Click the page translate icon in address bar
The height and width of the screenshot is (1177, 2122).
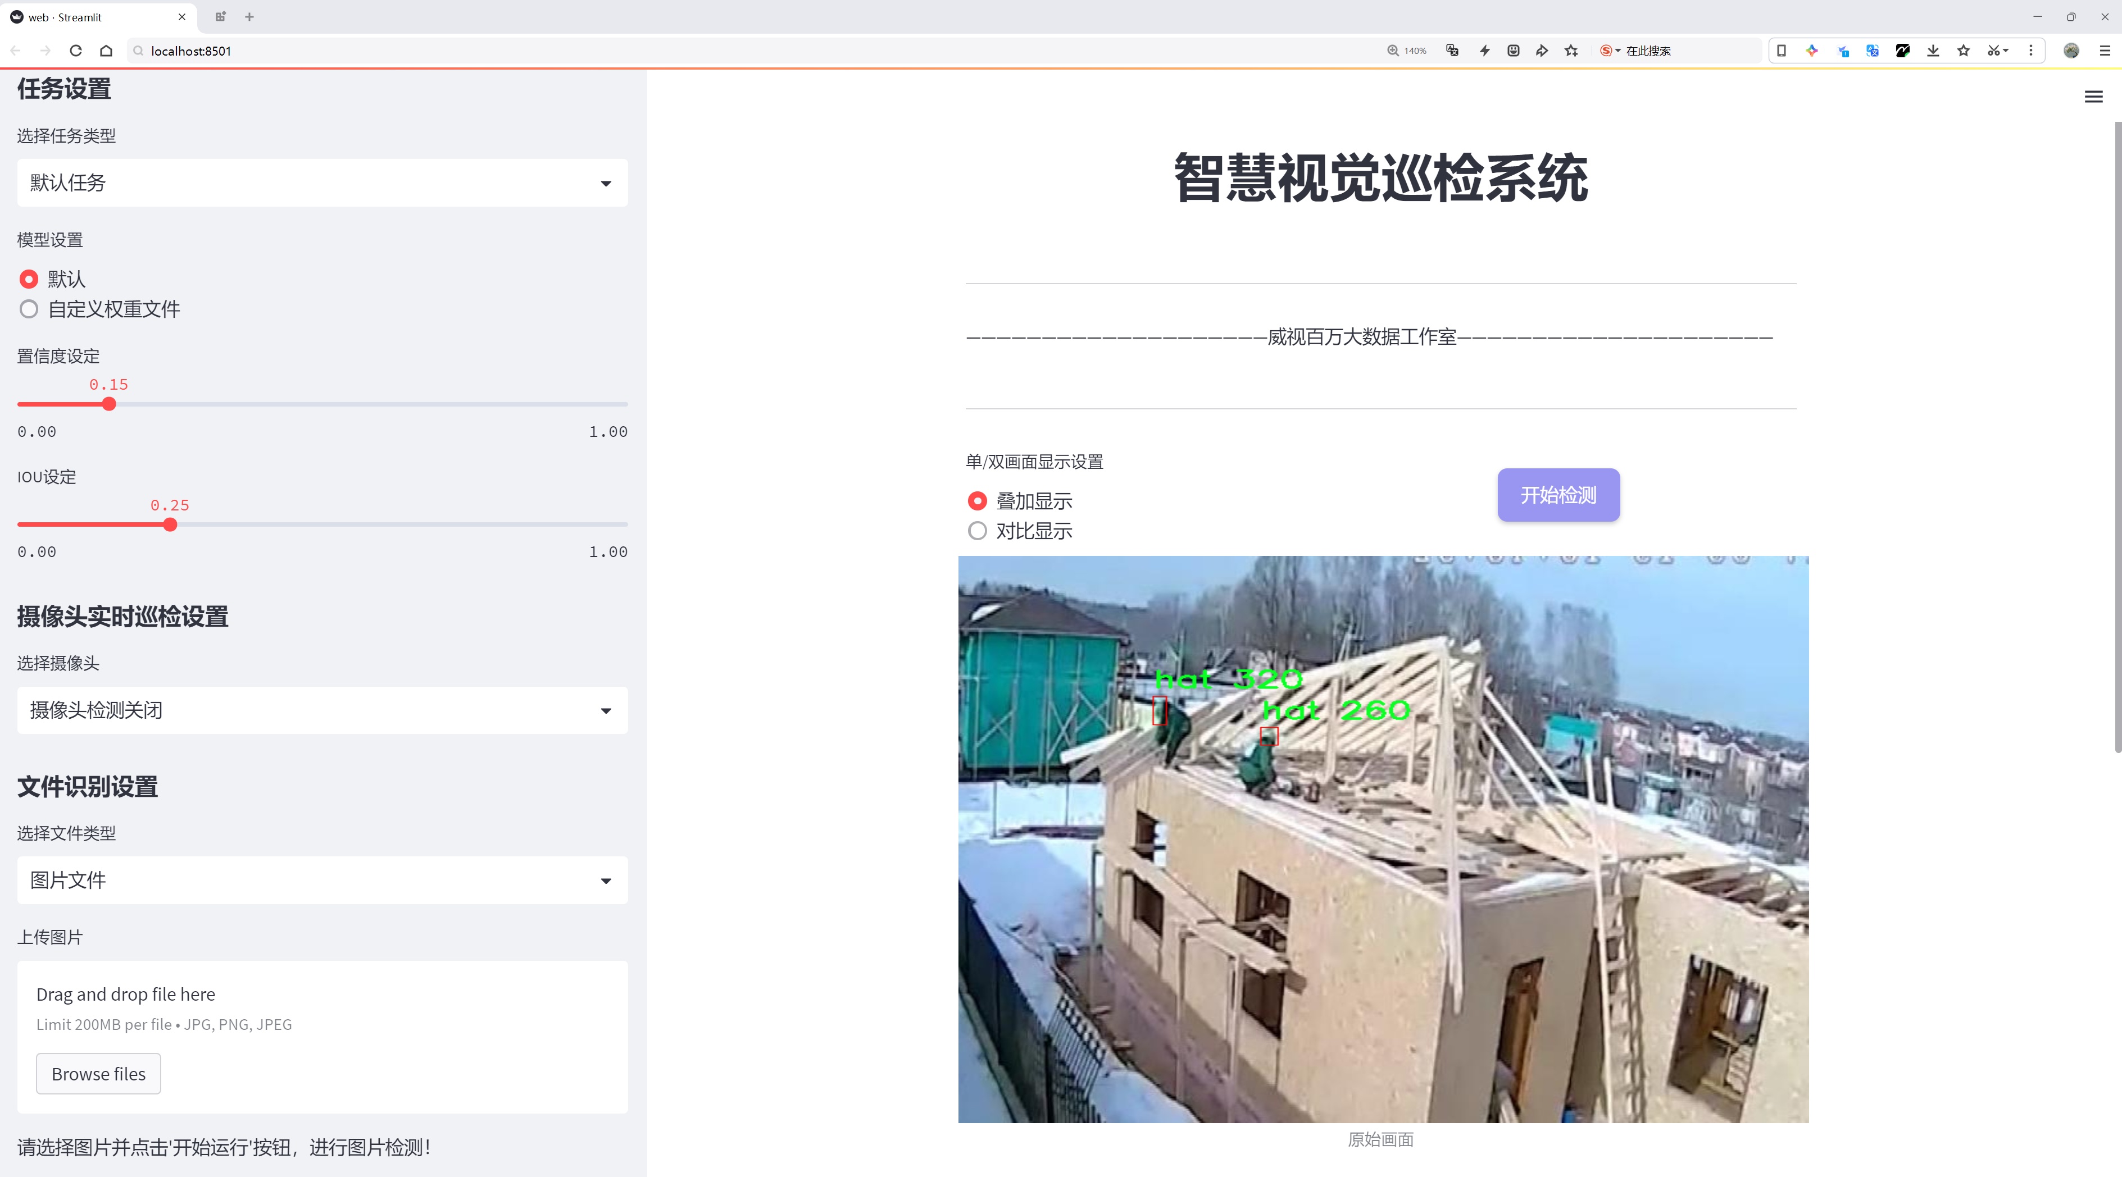[x=1452, y=50]
